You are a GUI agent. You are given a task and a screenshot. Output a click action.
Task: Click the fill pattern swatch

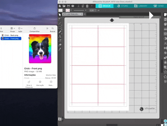(x=61, y=10)
